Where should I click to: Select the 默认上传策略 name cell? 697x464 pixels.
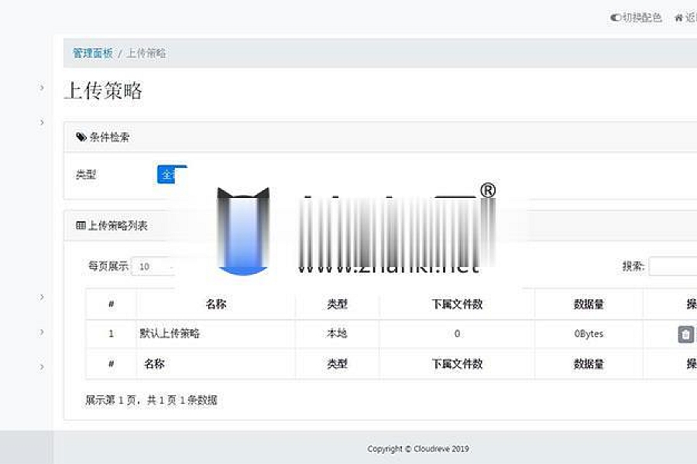pos(216,333)
